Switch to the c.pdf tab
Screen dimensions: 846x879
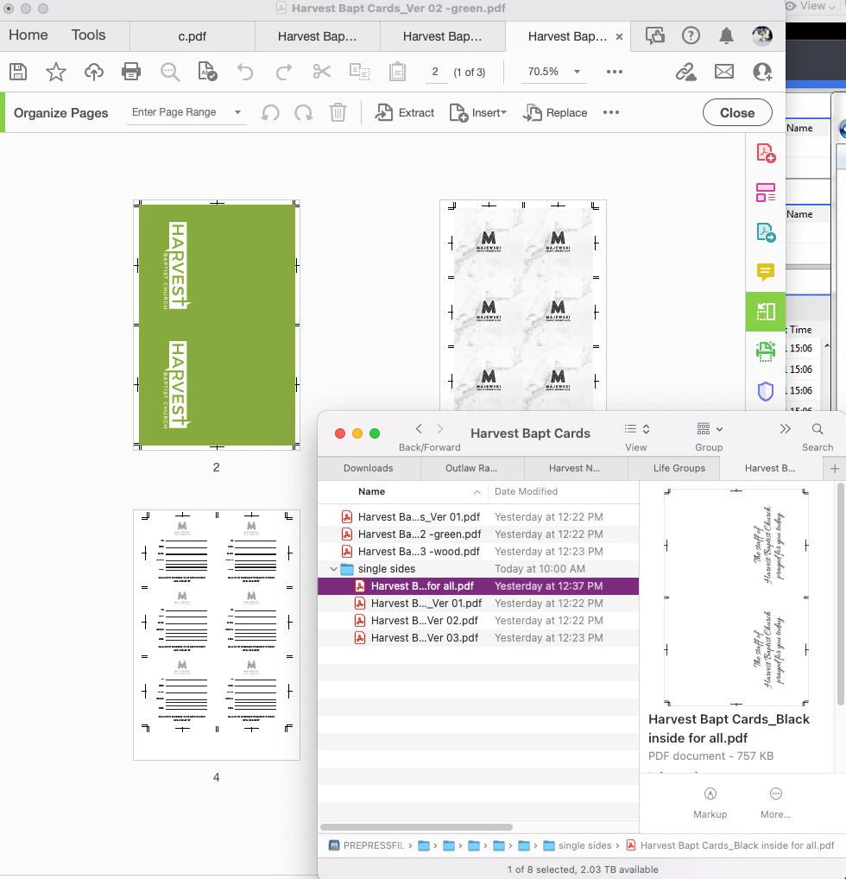[193, 36]
